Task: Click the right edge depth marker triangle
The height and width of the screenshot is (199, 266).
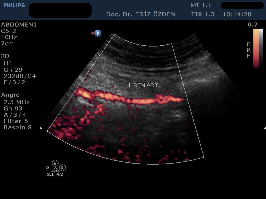Action: click(265, 127)
